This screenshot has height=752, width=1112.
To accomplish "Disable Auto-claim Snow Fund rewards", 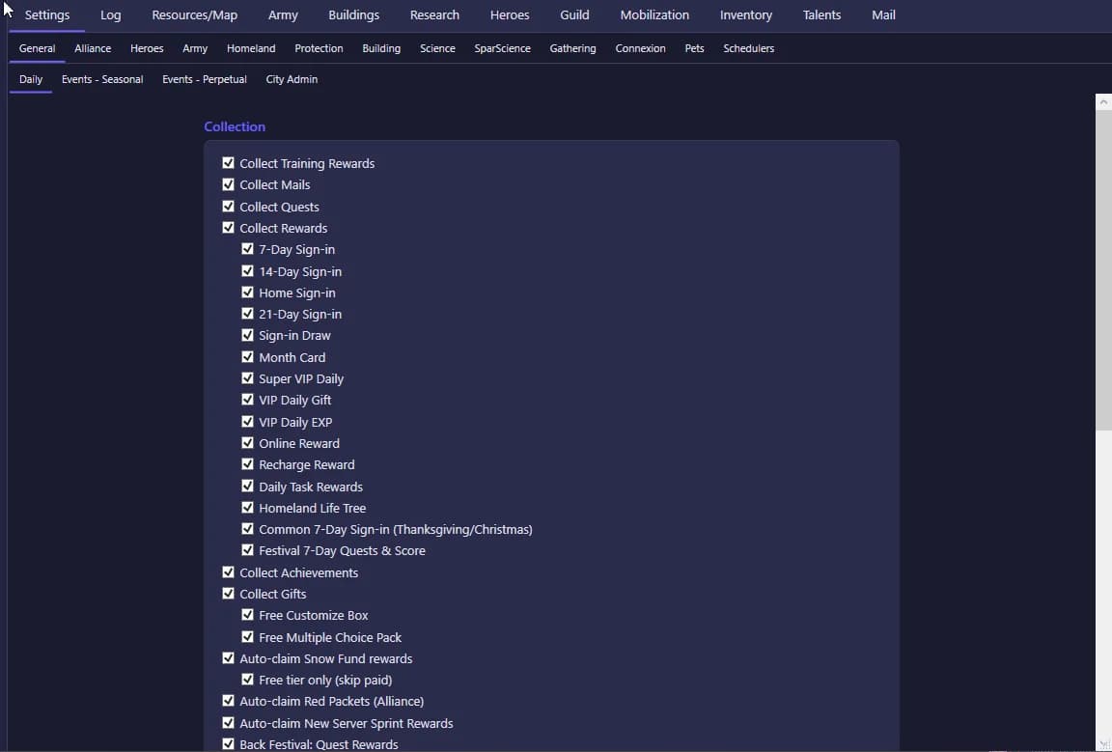I will point(229,658).
